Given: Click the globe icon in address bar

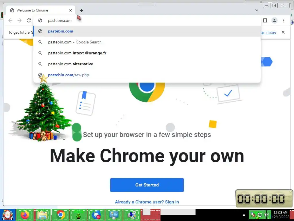Looking at the screenshot, I should (40, 20).
